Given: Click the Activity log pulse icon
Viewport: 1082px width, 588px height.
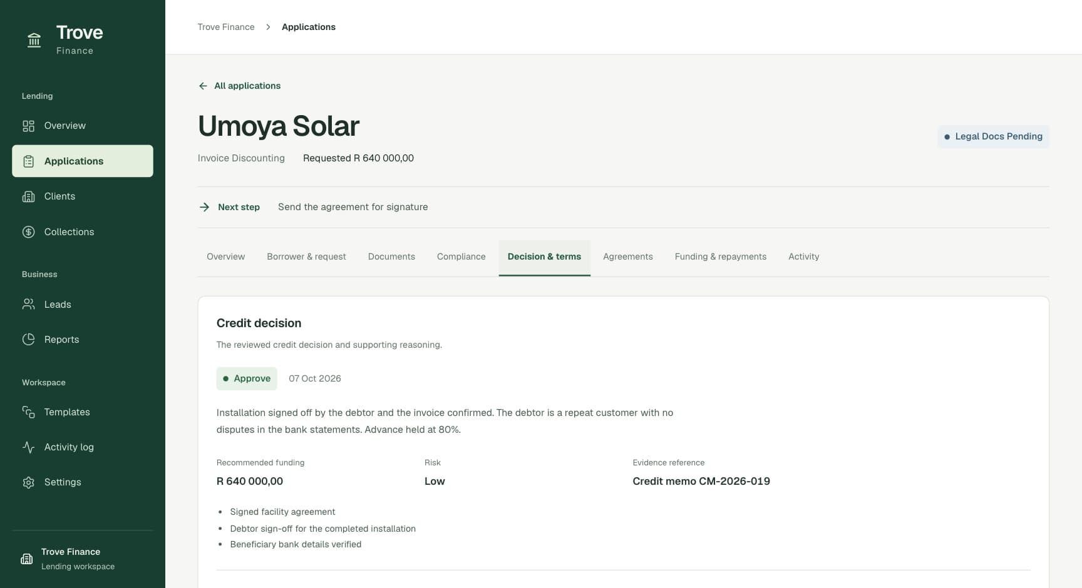Looking at the screenshot, I should (28, 447).
